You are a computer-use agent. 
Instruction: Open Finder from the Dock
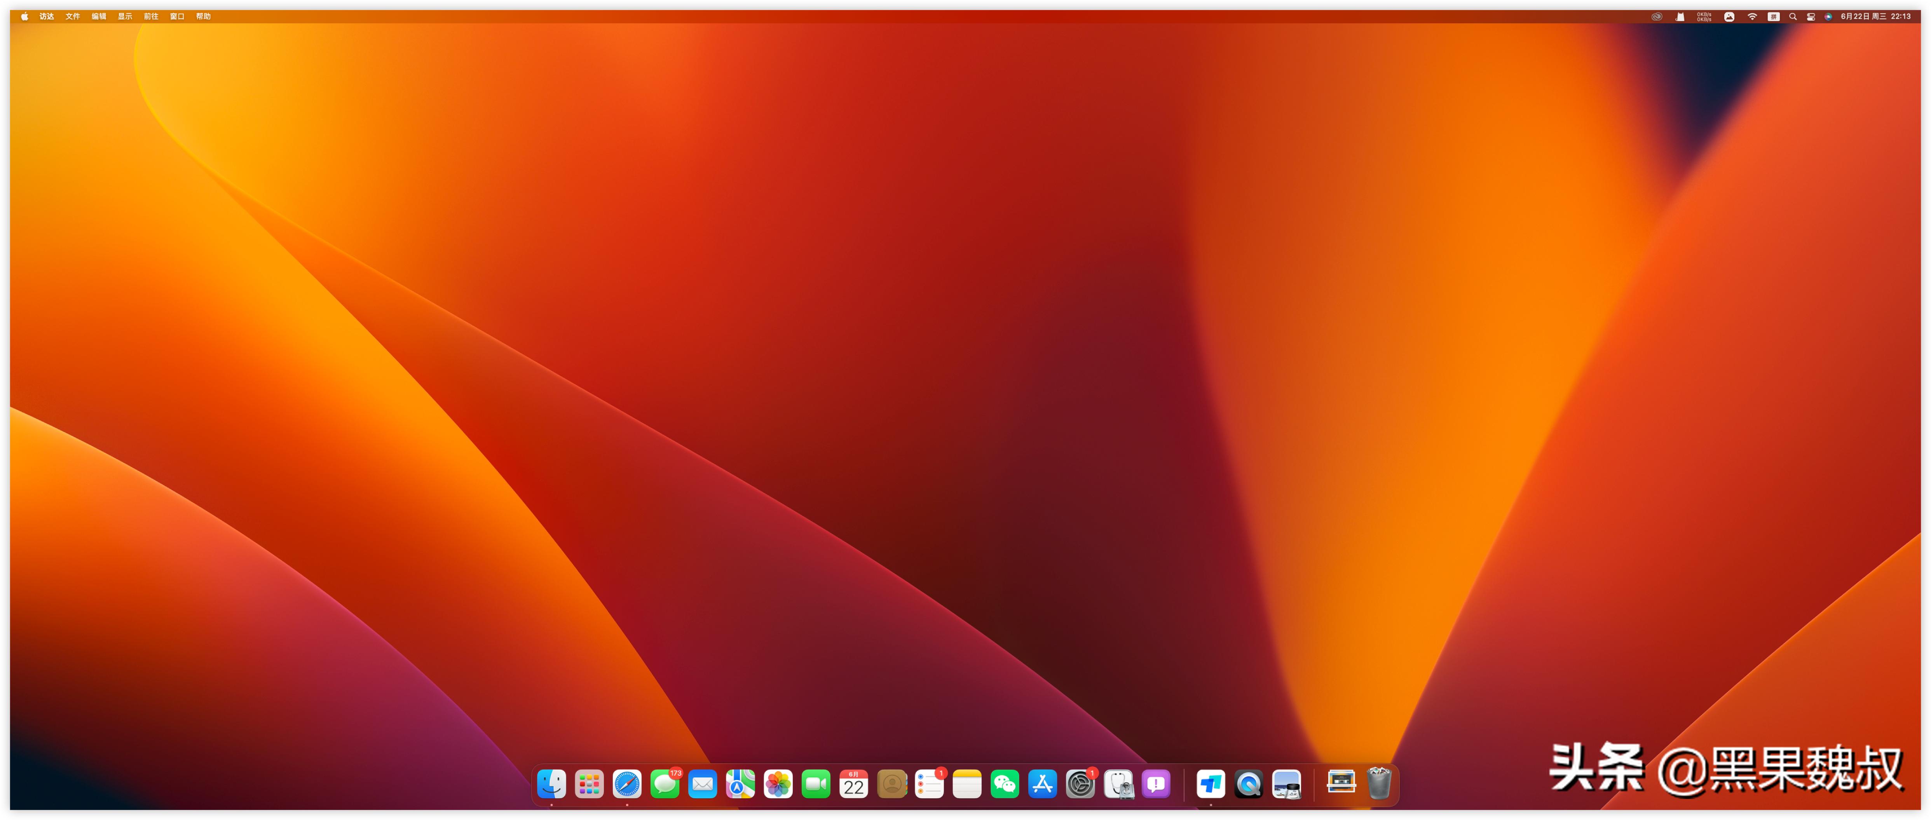[551, 784]
